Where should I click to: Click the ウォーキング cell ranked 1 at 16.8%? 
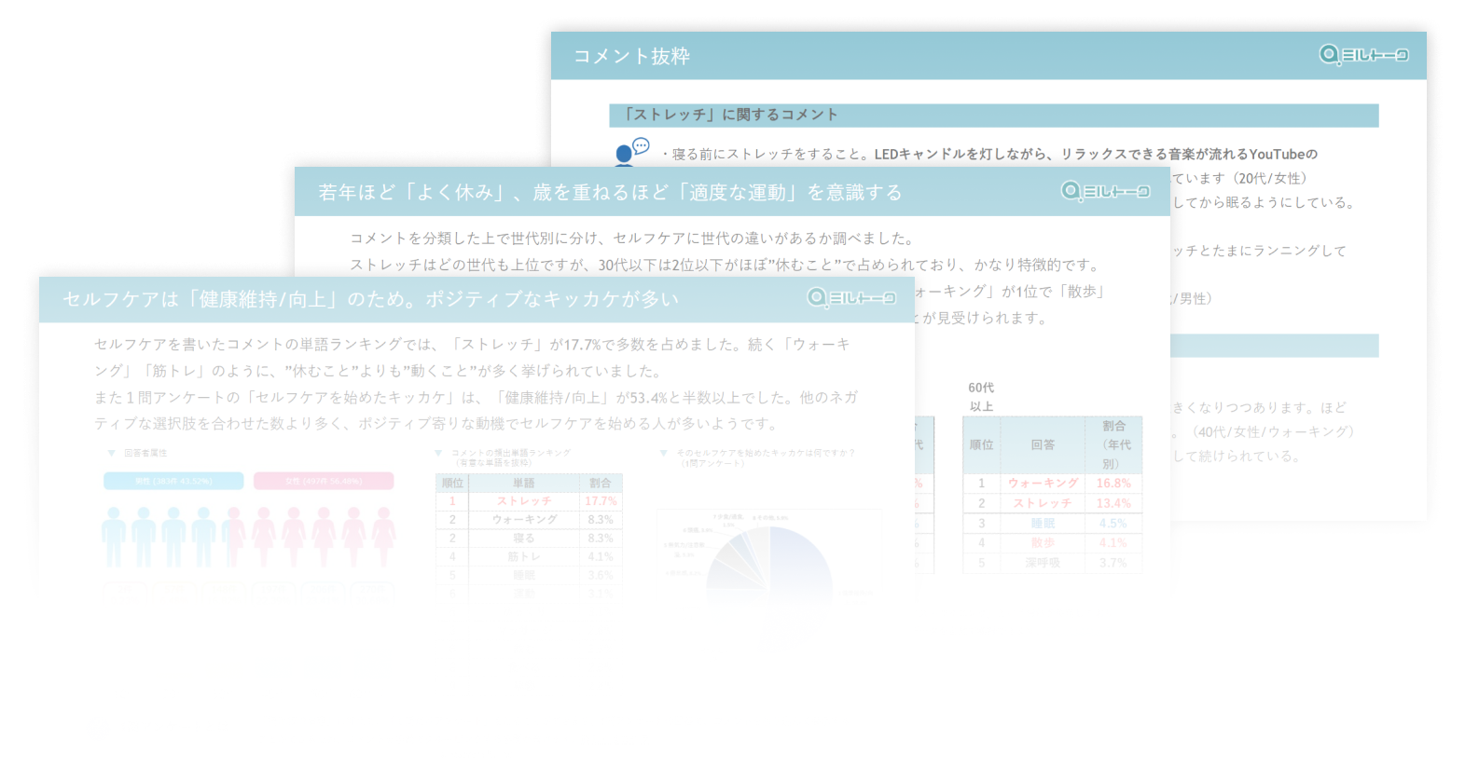pos(1043,483)
